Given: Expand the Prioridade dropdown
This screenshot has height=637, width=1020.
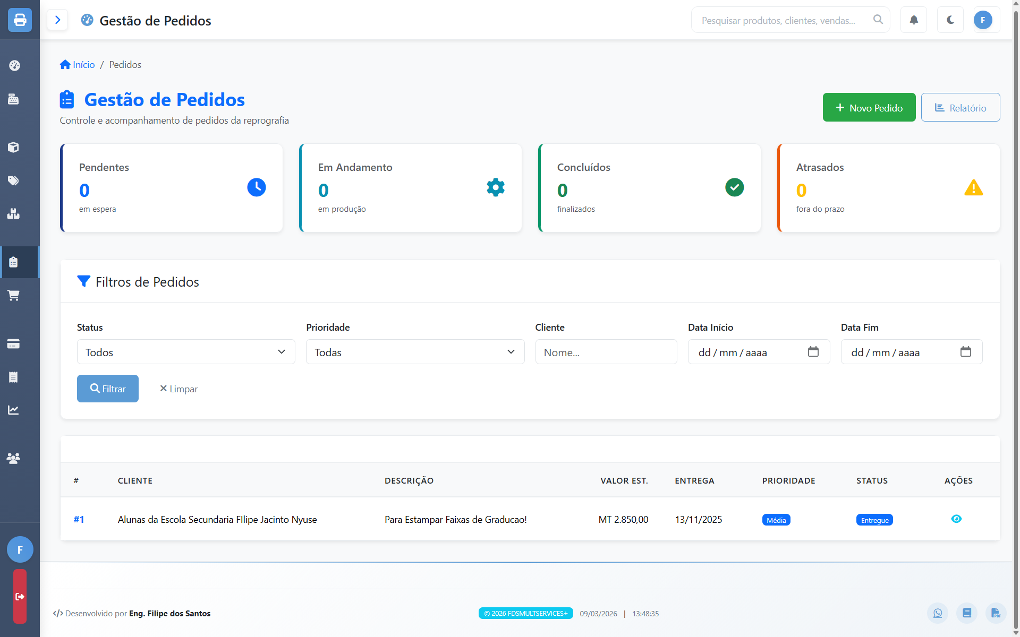Looking at the screenshot, I should (415, 351).
